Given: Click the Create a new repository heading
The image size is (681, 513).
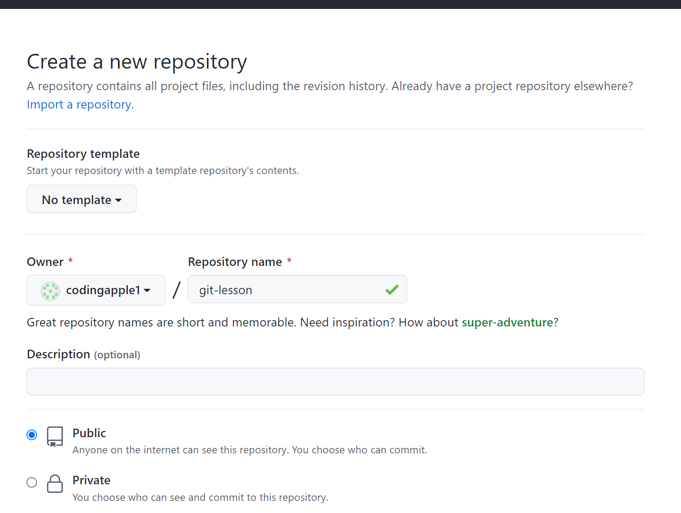Looking at the screenshot, I should coord(137,62).
